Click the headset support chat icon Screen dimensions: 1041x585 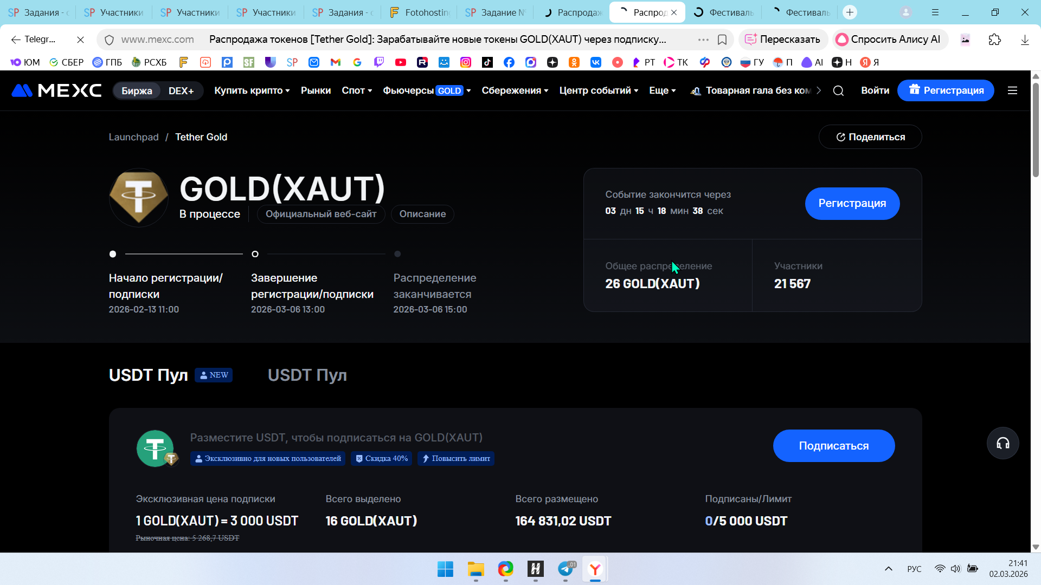click(x=1003, y=444)
